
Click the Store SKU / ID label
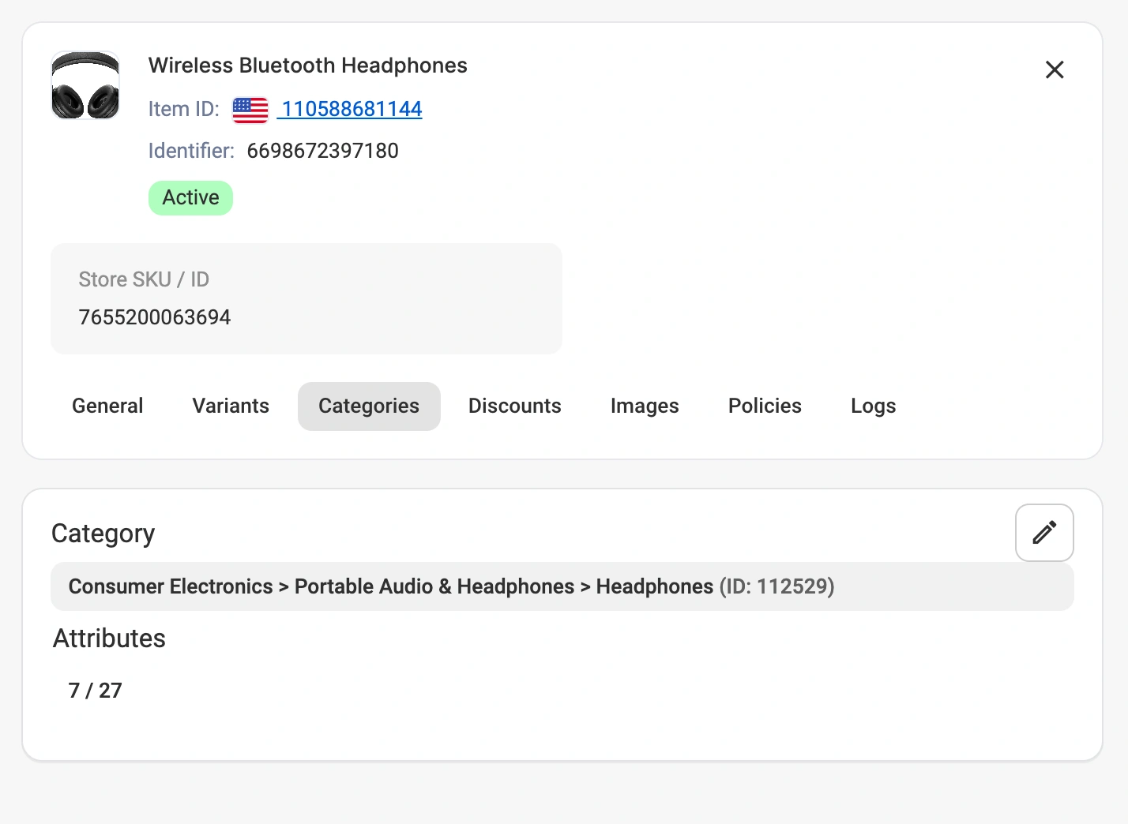click(144, 279)
